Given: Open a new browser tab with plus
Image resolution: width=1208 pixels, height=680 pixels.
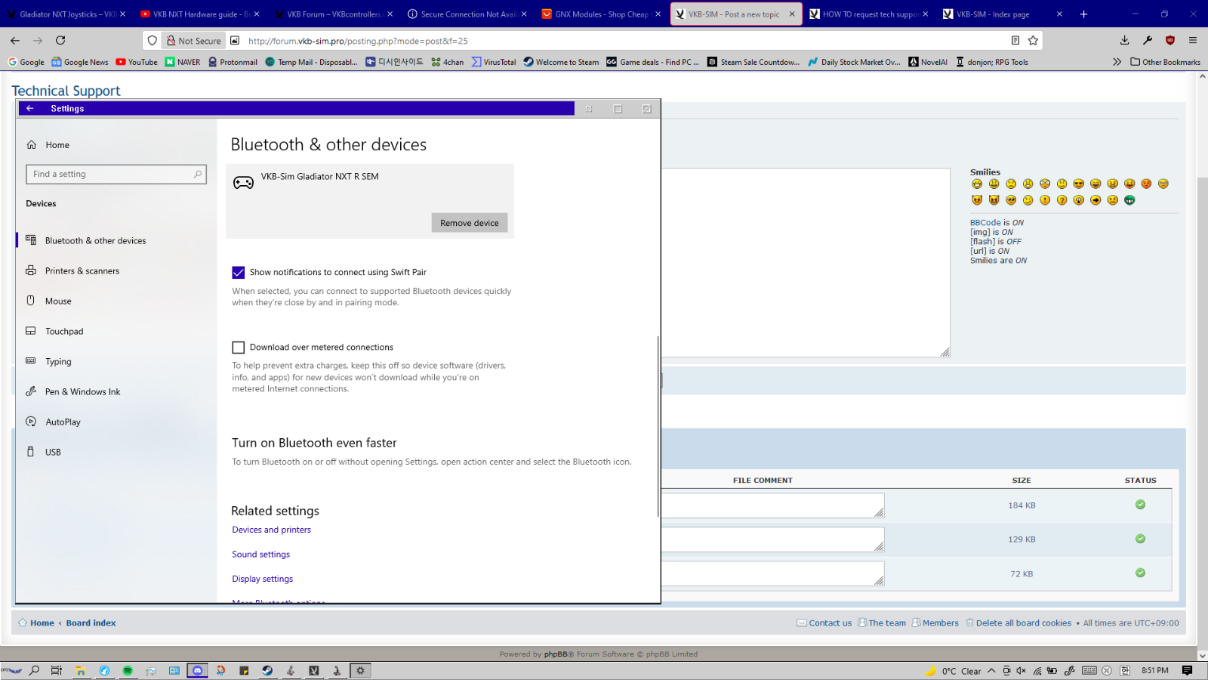Looking at the screenshot, I should click(x=1083, y=14).
